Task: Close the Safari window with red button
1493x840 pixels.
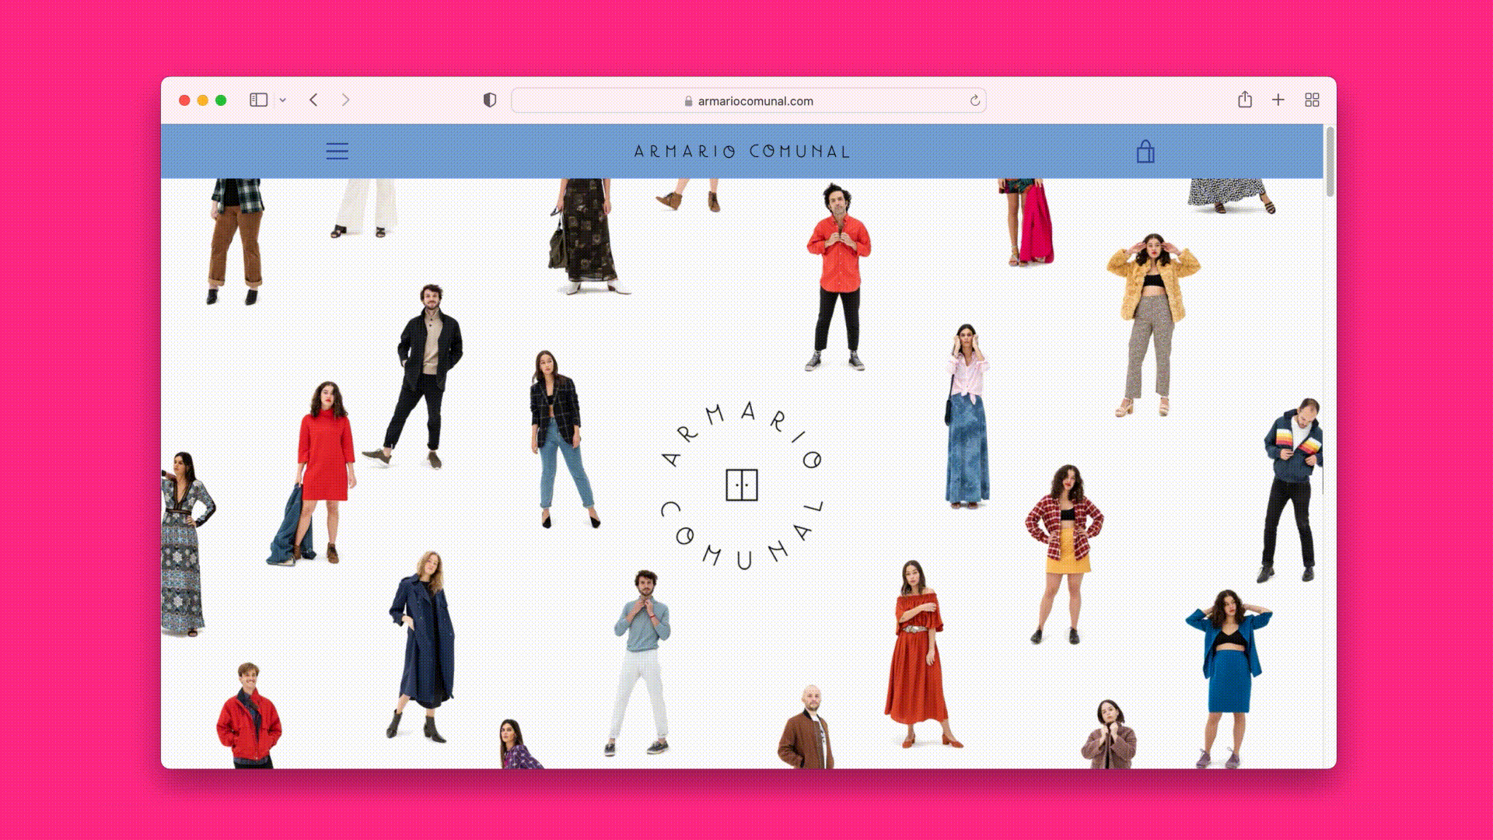Action: tap(184, 100)
